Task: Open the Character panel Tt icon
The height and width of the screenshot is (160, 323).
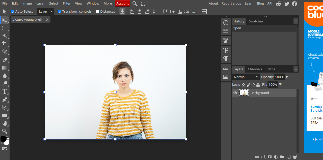Action: [x=226, y=51]
